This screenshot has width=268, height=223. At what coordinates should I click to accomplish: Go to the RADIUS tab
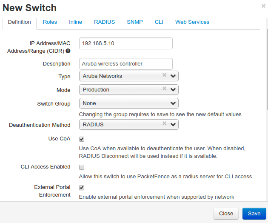[104, 22]
